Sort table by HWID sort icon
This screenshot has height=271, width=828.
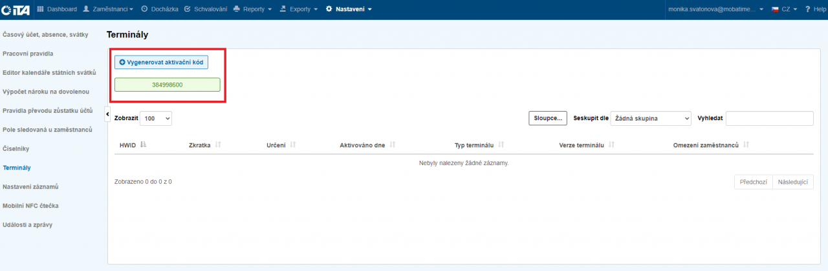point(143,145)
